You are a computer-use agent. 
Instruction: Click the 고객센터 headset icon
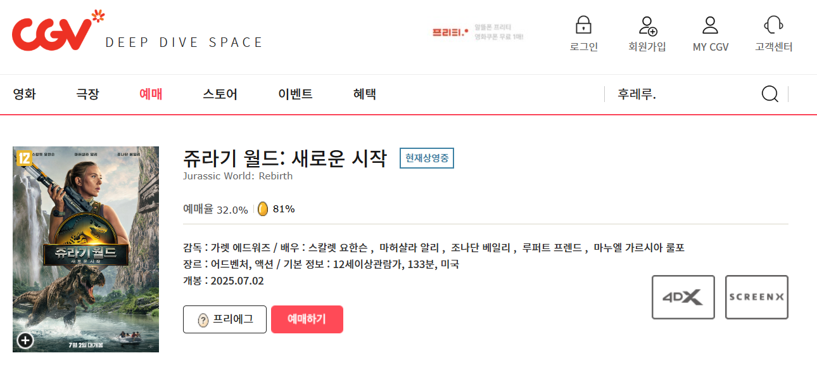pyautogui.click(x=773, y=27)
